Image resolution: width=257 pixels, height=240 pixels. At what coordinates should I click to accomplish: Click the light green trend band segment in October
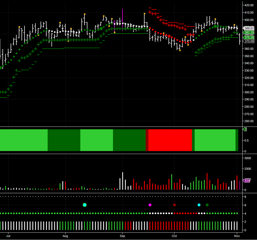pos(215,140)
